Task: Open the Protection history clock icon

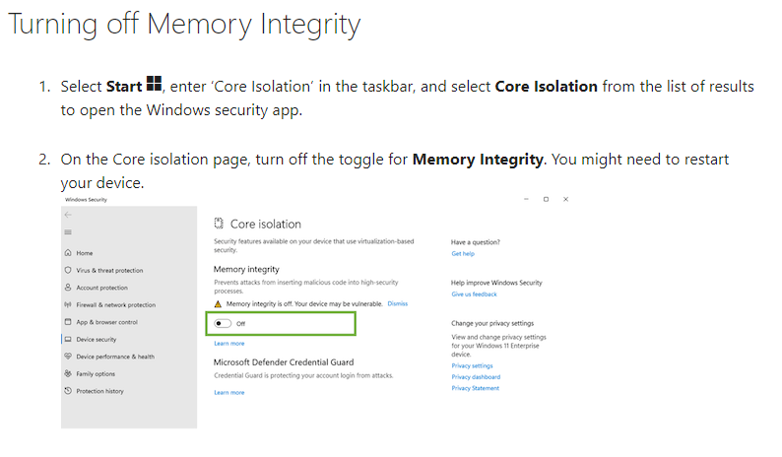Action: [68, 391]
